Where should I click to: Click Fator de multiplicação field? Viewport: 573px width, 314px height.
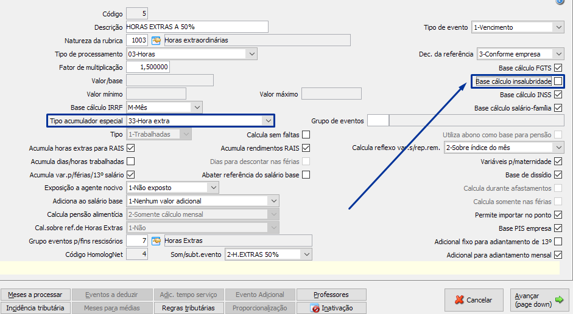(x=147, y=67)
